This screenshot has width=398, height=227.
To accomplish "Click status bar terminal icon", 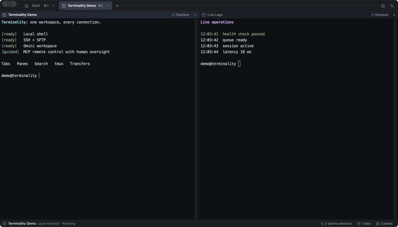I will 4,223.
